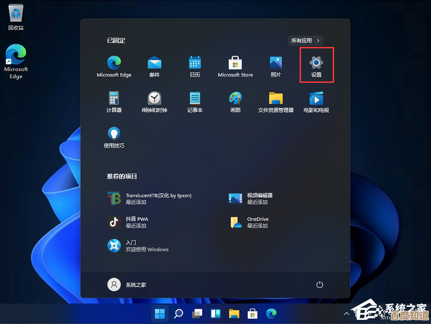This screenshot has width=431, height=324.
Task: Start the 电影和电视 (Movies & TV) app
Action: pos(316,102)
